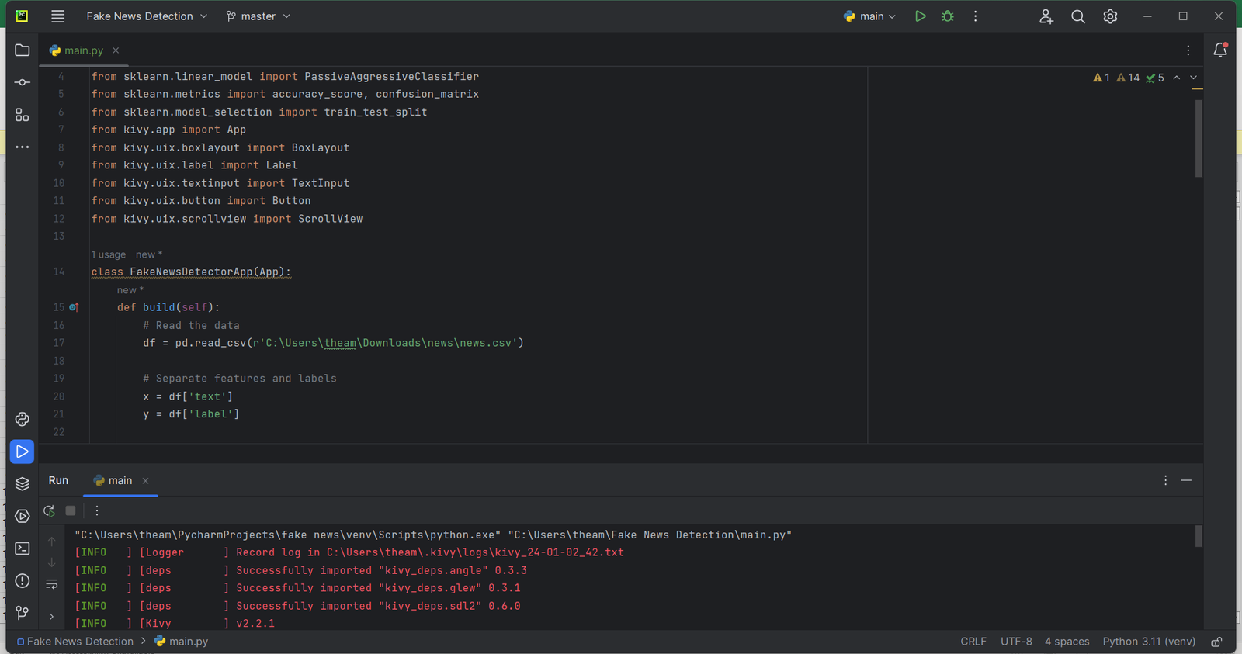This screenshot has width=1242, height=654.
Task: Open Code With Me user icon
Action: point(1046,16)
